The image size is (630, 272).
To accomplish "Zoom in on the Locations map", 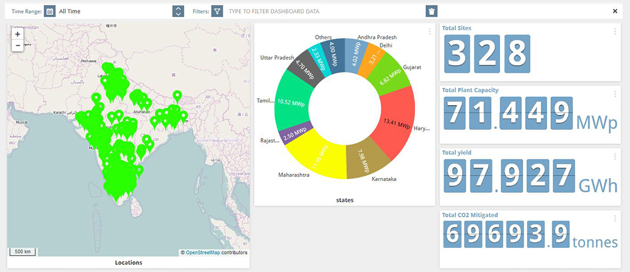I will 17,35.
